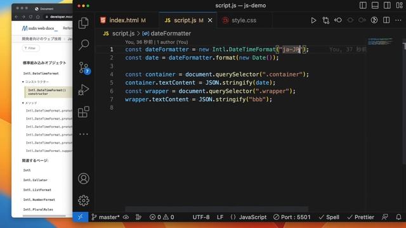
Task: Collapse the コンストラクター section in MDN sidebar
Action: [36, 82]
